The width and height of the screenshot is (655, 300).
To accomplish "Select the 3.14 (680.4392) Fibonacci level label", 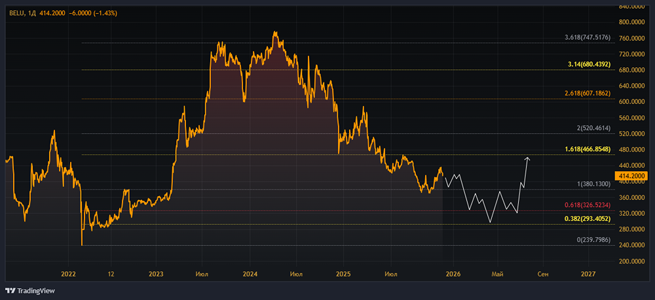I will (589, 65).
